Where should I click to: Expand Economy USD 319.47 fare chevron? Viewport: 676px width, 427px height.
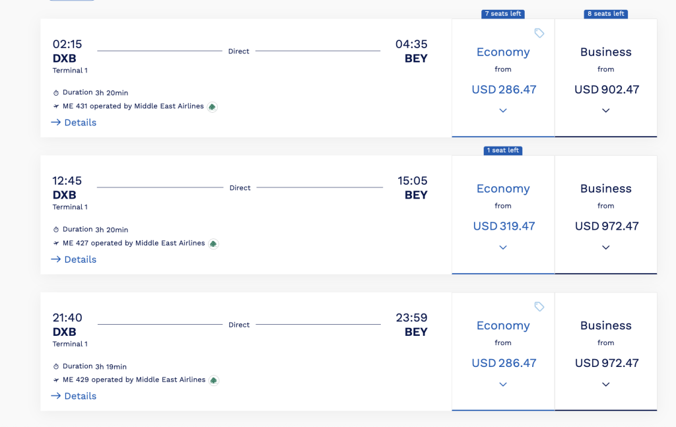tap(502, 247)
